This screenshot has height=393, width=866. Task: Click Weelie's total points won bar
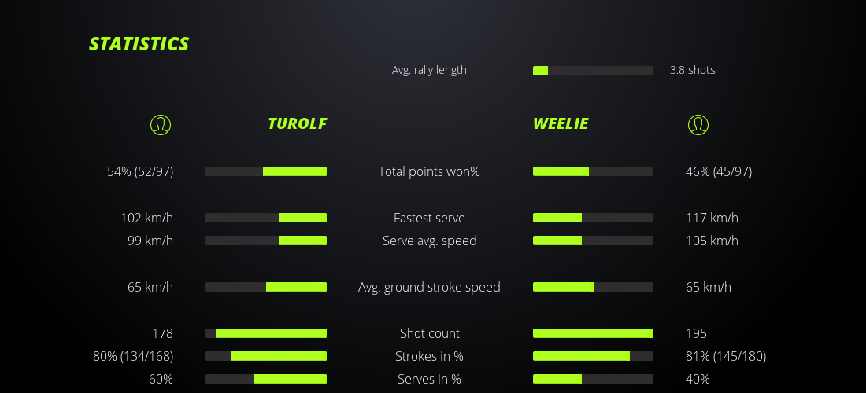pyautogui.click(x=593, y=171)
